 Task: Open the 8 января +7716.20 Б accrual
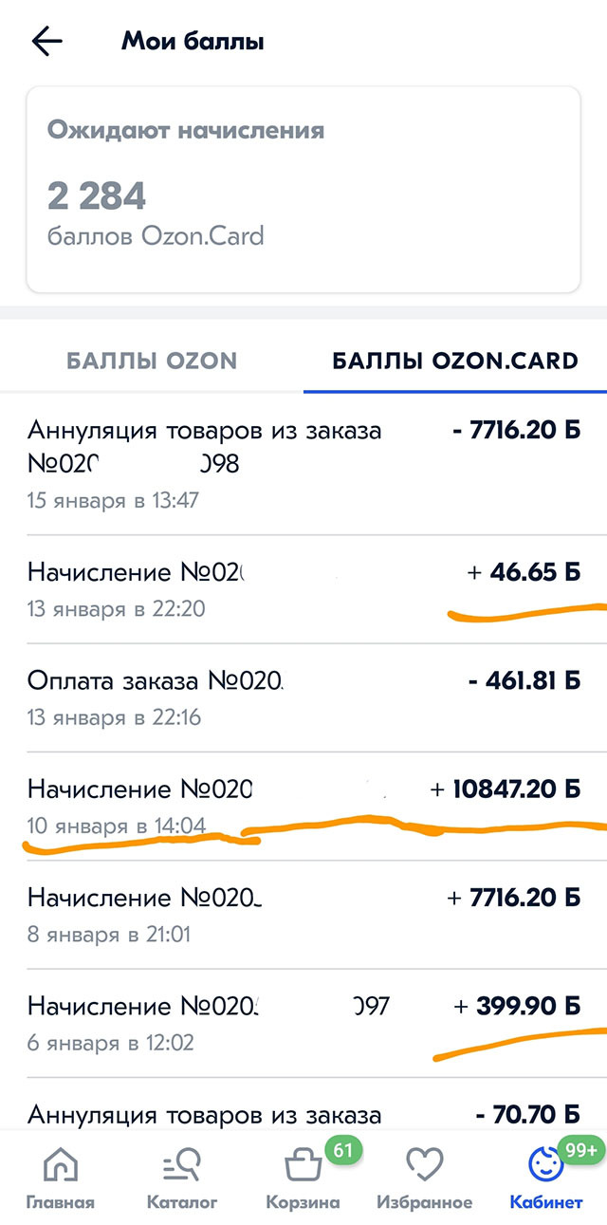tap(303, 914)
